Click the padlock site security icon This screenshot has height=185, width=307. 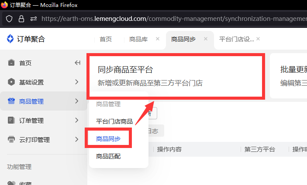tap(21, 19)
